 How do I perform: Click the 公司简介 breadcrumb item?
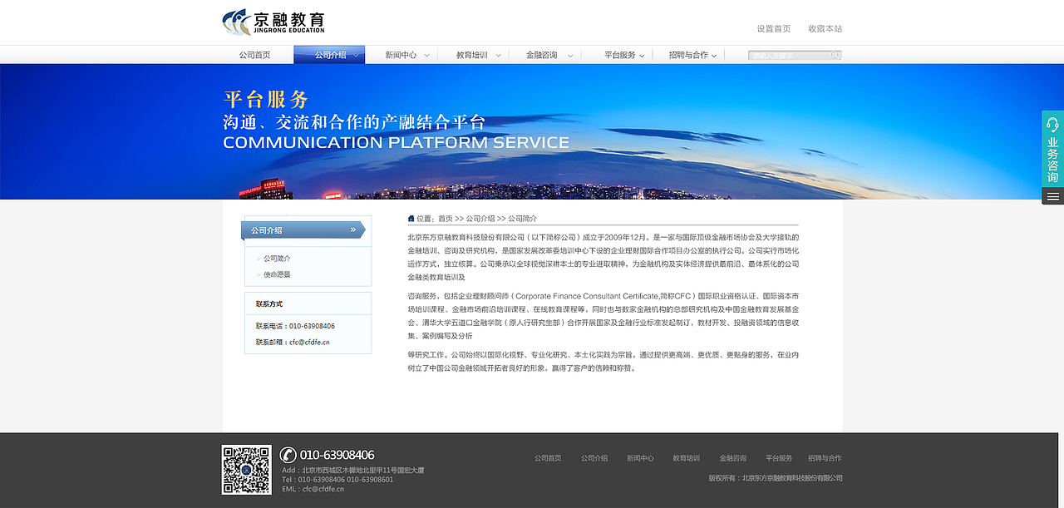(x=522, y=219)
